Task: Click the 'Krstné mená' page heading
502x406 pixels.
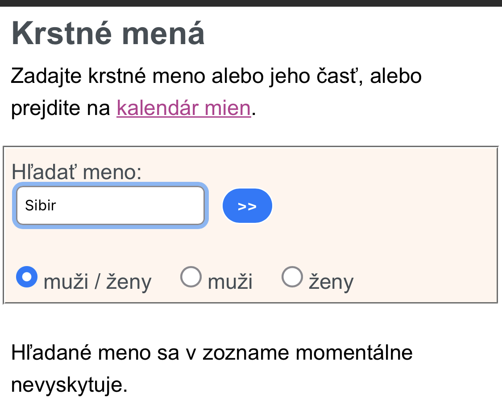Action: point(108,33)
